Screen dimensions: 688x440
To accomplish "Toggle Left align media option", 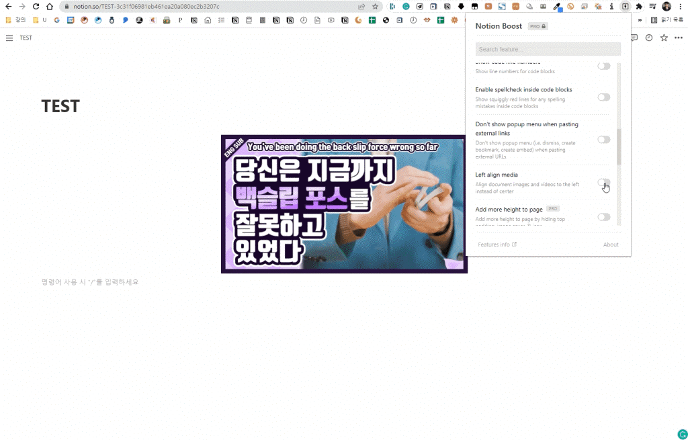I will click(603, 183).
